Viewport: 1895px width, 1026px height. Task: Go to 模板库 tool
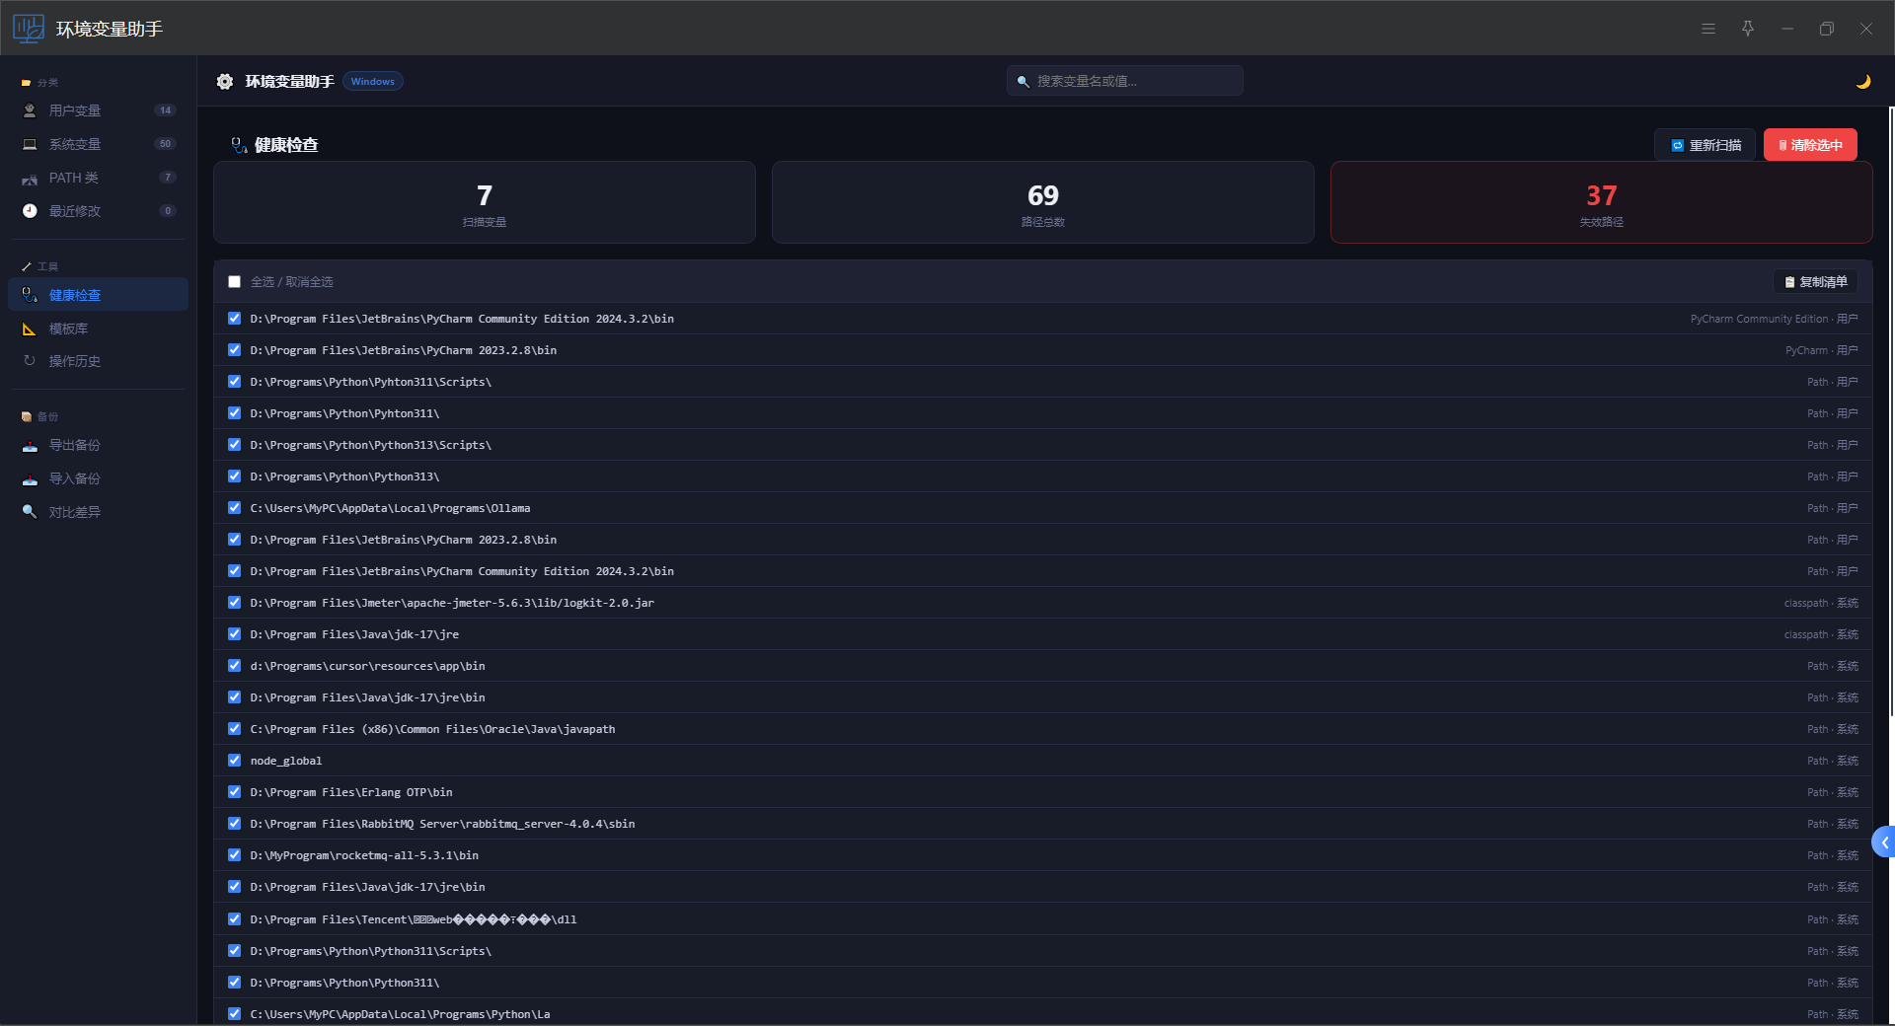click(99, 329)
